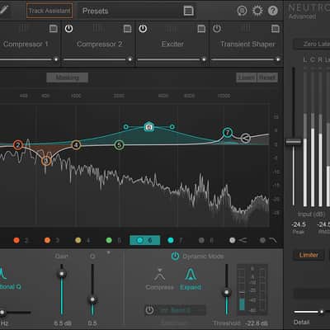This screenshot has width=330, height=330.
Task: Open the help question mark
Action: 273,11
